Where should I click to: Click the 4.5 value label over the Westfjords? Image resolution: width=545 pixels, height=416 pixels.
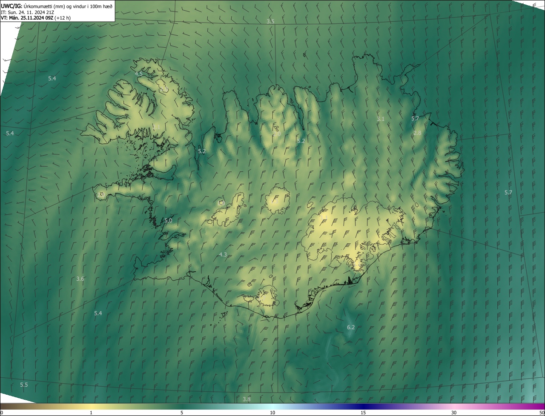click(139, 74)
